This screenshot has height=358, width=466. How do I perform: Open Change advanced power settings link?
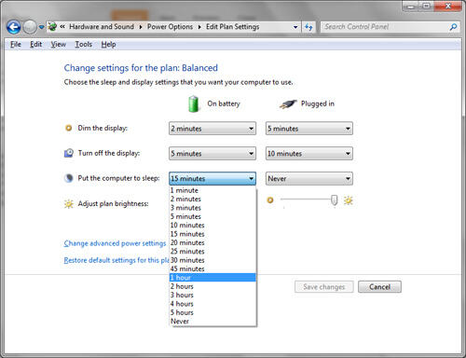click(x=115, y=243)
